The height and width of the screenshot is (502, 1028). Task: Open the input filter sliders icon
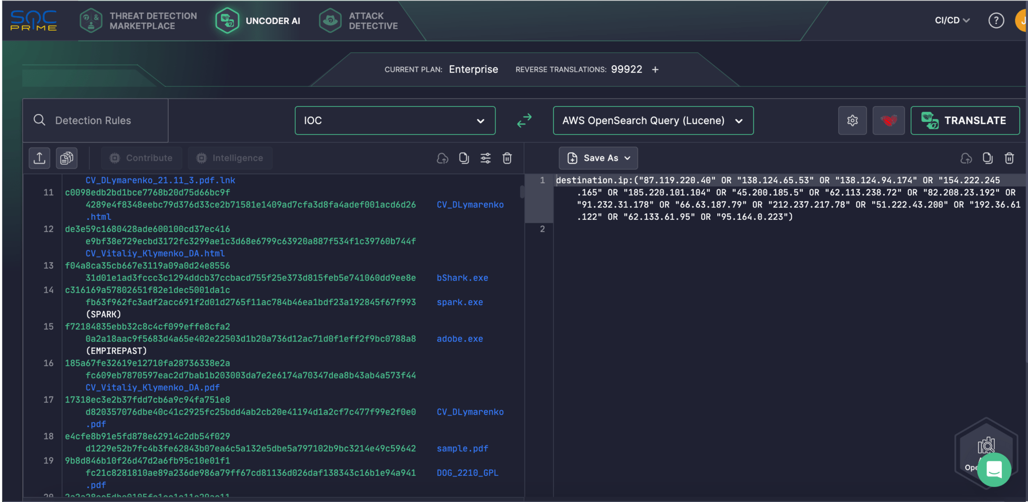[485, 158]
